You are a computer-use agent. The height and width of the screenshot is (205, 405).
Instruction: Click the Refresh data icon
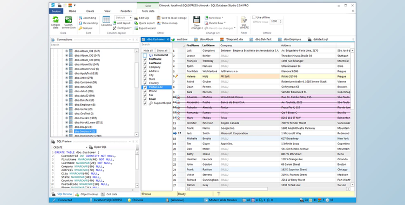(x=55, y=19)
